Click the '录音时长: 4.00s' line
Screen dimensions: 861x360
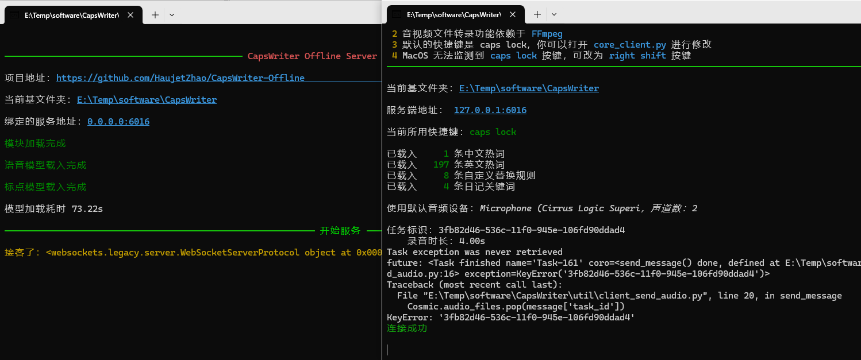(447, 241)
